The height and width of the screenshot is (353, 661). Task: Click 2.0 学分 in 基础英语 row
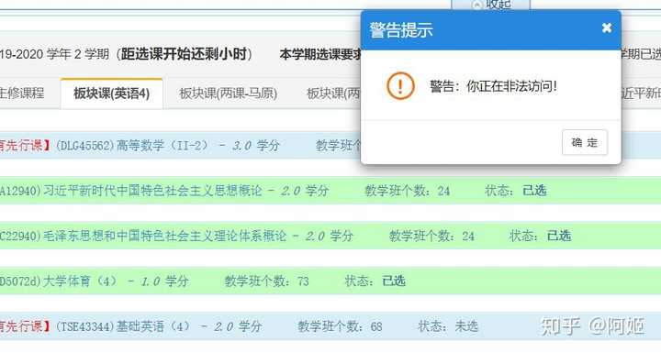tap(238, 326)
